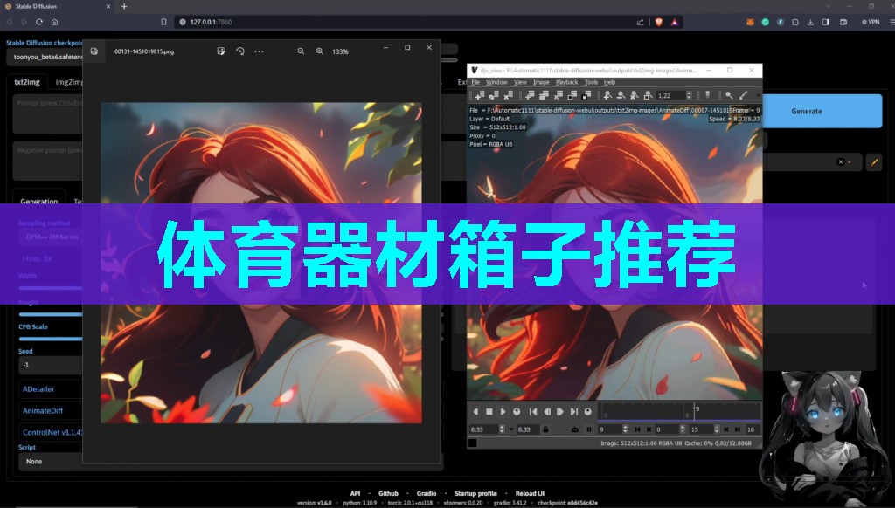Open the API footer link

coord(355,493)
